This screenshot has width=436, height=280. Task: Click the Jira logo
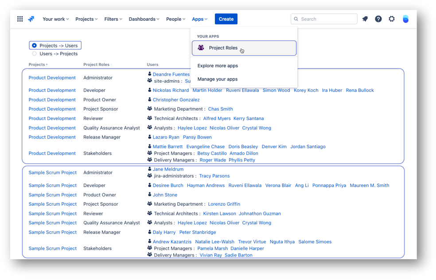tap(31, 19)
